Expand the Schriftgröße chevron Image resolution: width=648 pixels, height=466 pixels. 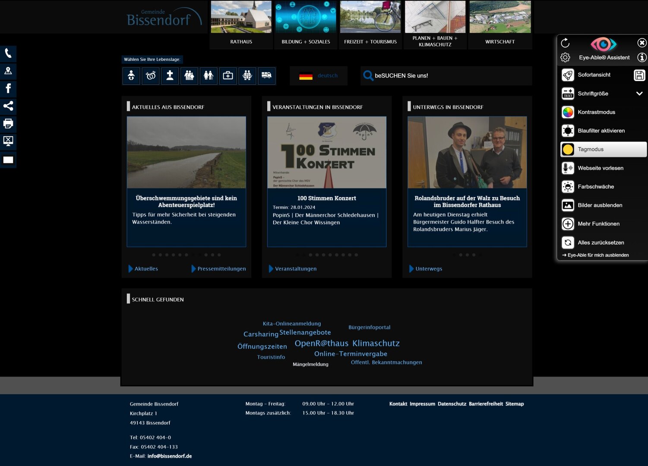coord(639,94)
